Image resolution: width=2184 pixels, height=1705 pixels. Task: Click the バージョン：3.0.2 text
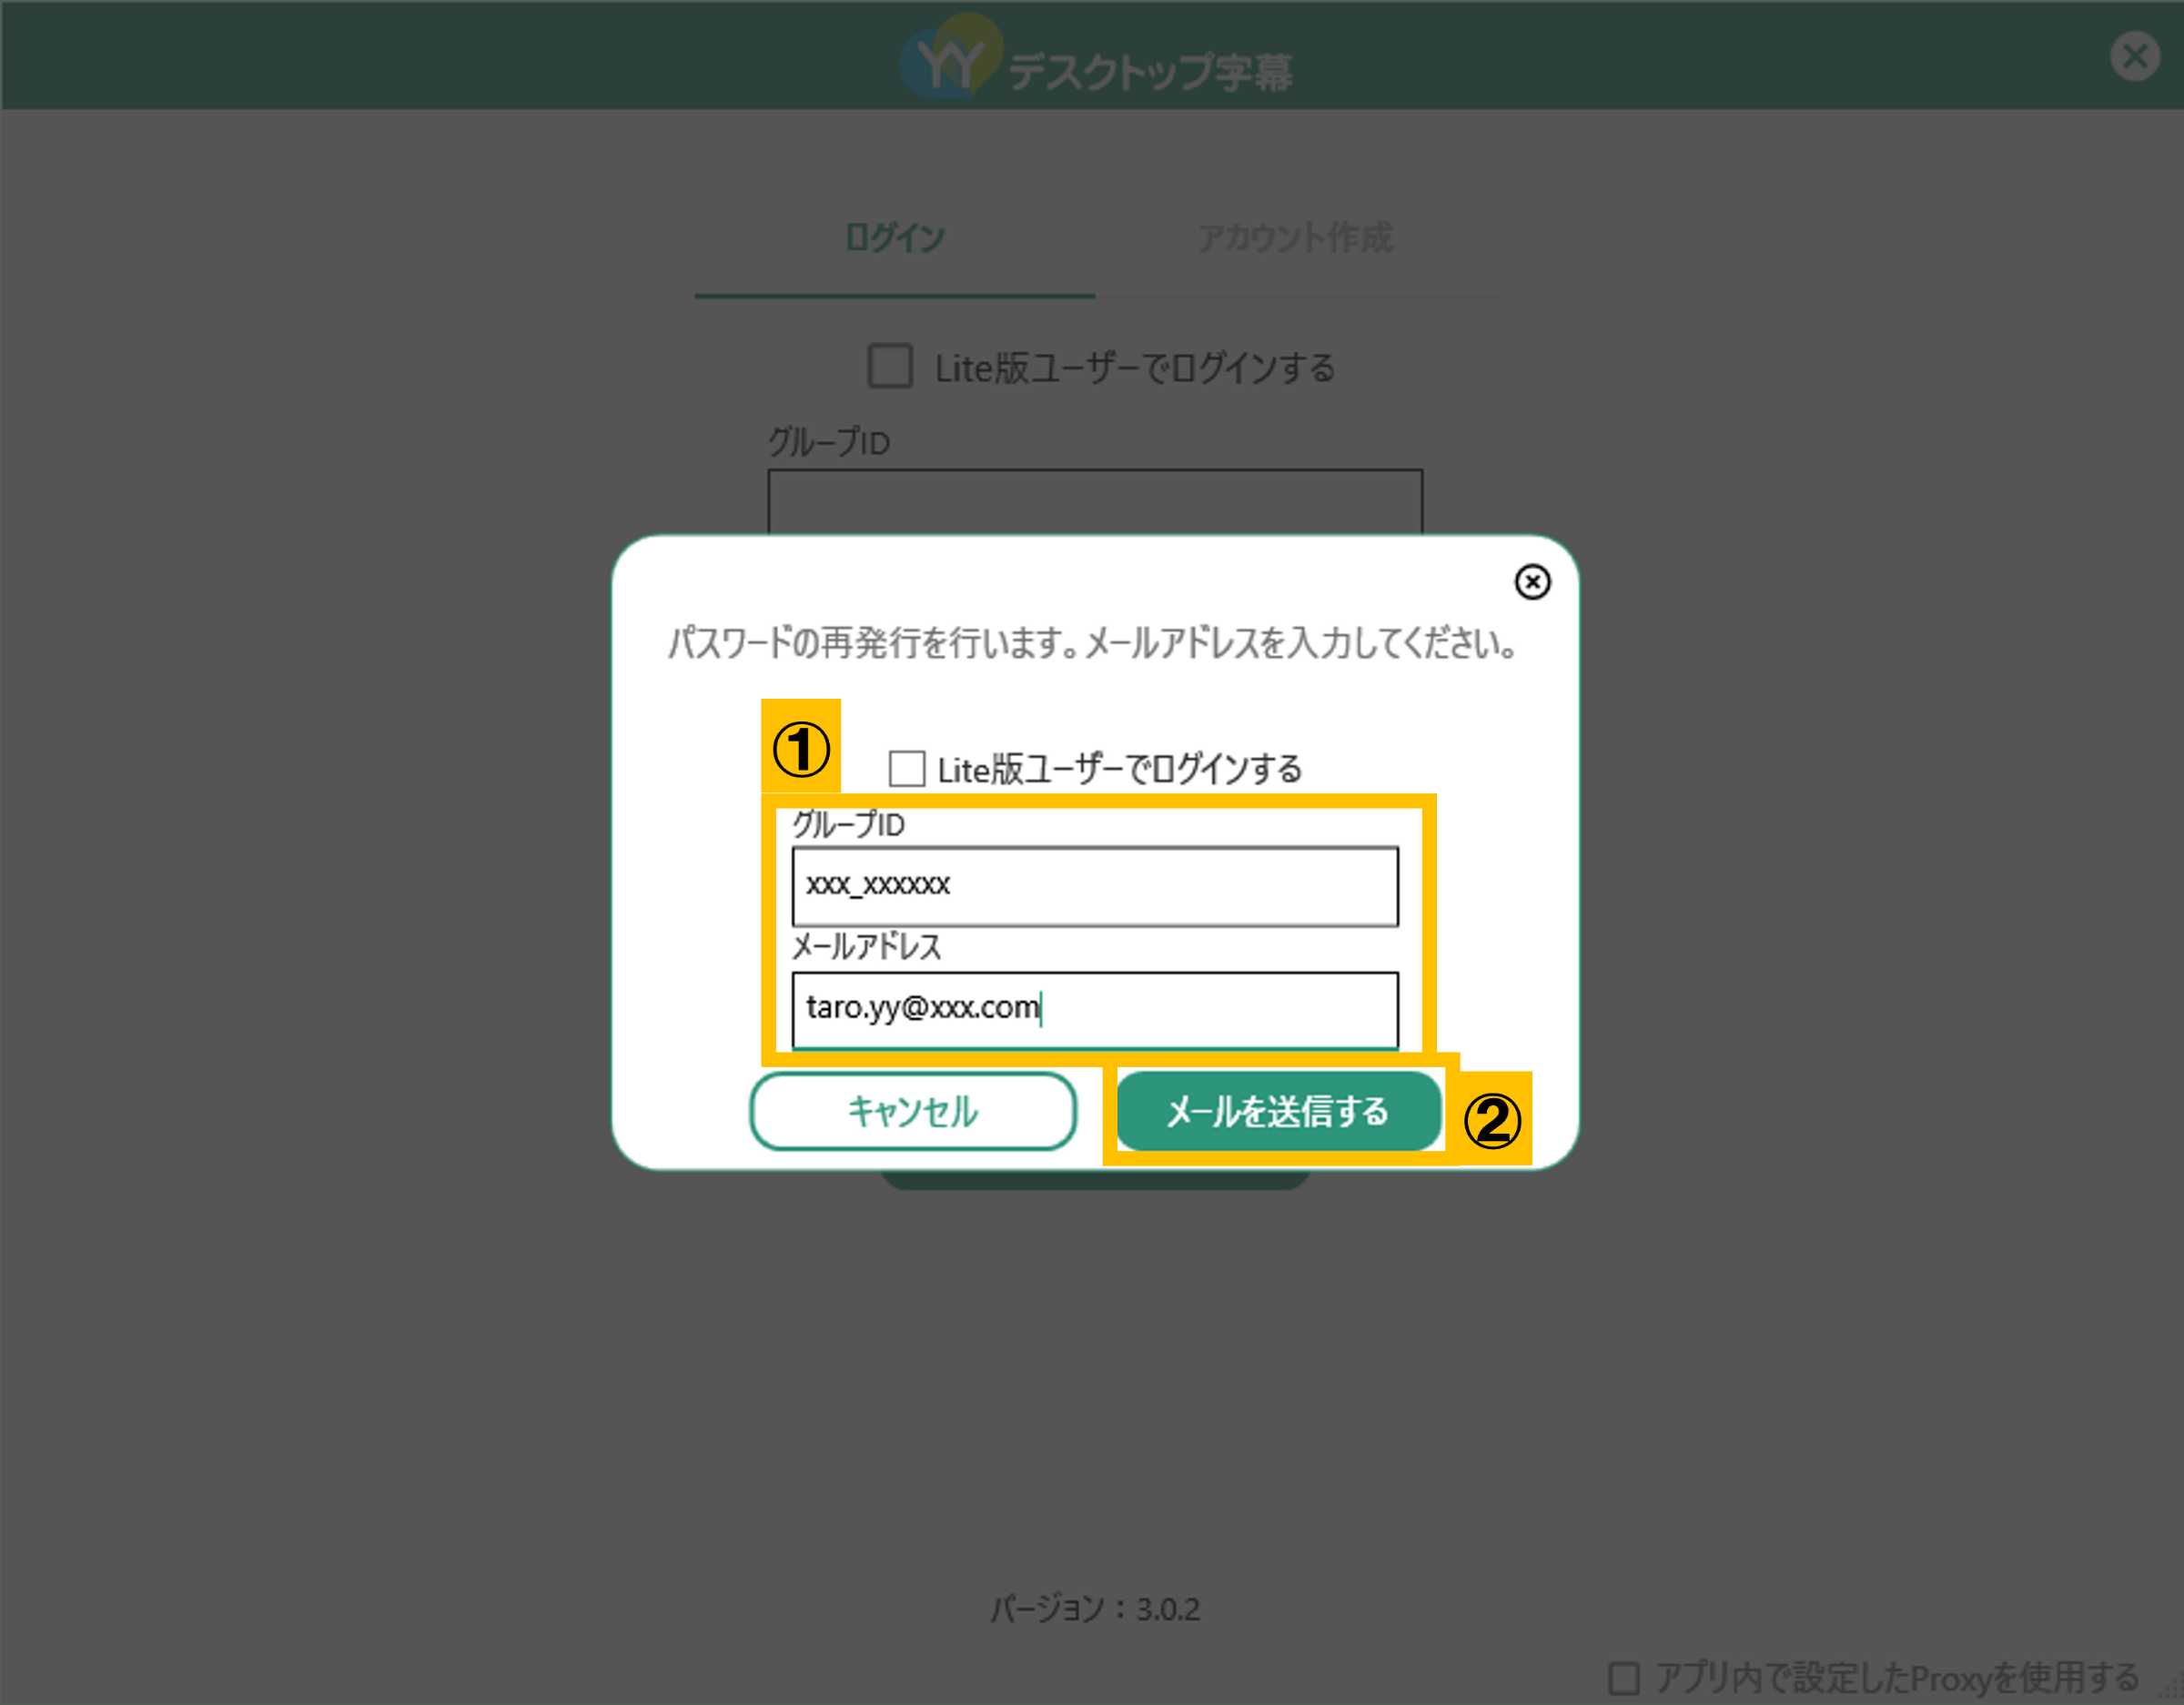(x=1095, y=1609)
